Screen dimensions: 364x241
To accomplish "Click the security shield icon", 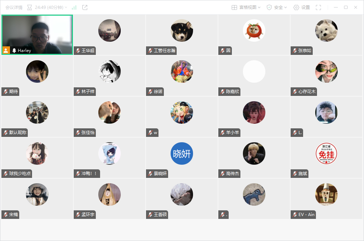I will click(269, 7).
